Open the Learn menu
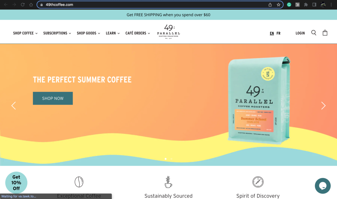Viewport: 337px width, 199px height. (113, 33)
